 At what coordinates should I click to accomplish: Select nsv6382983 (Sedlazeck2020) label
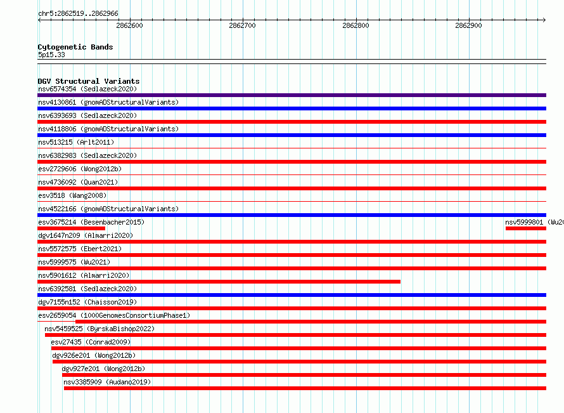87,155
